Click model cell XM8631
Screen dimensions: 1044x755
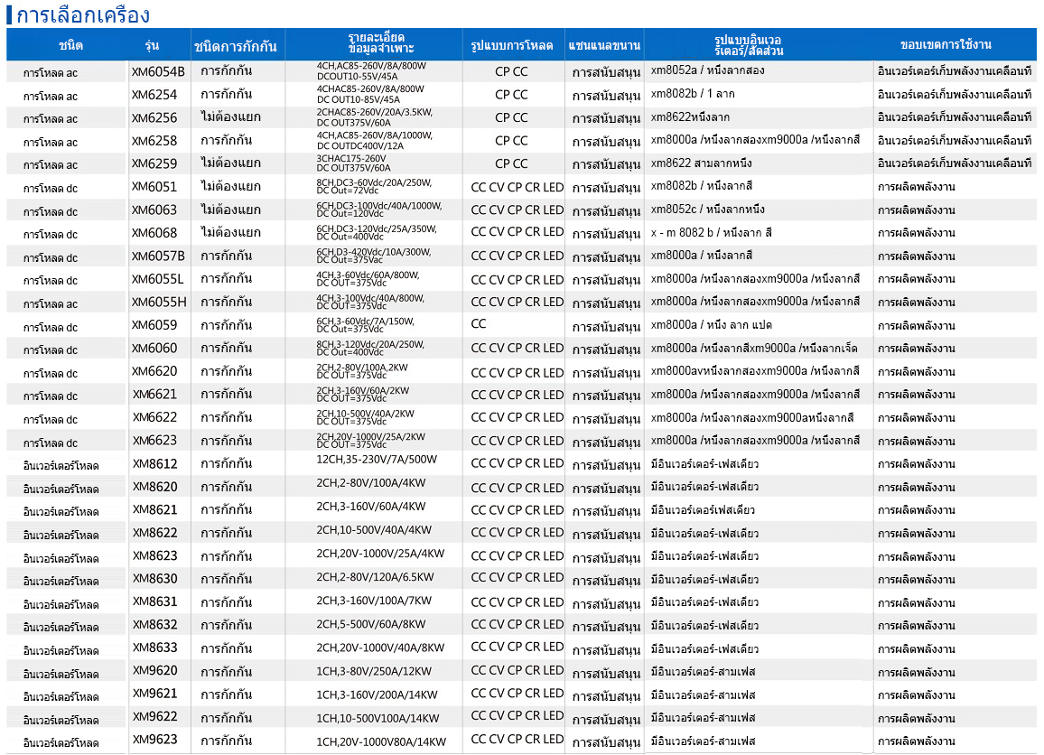click(x=154, y=601)
